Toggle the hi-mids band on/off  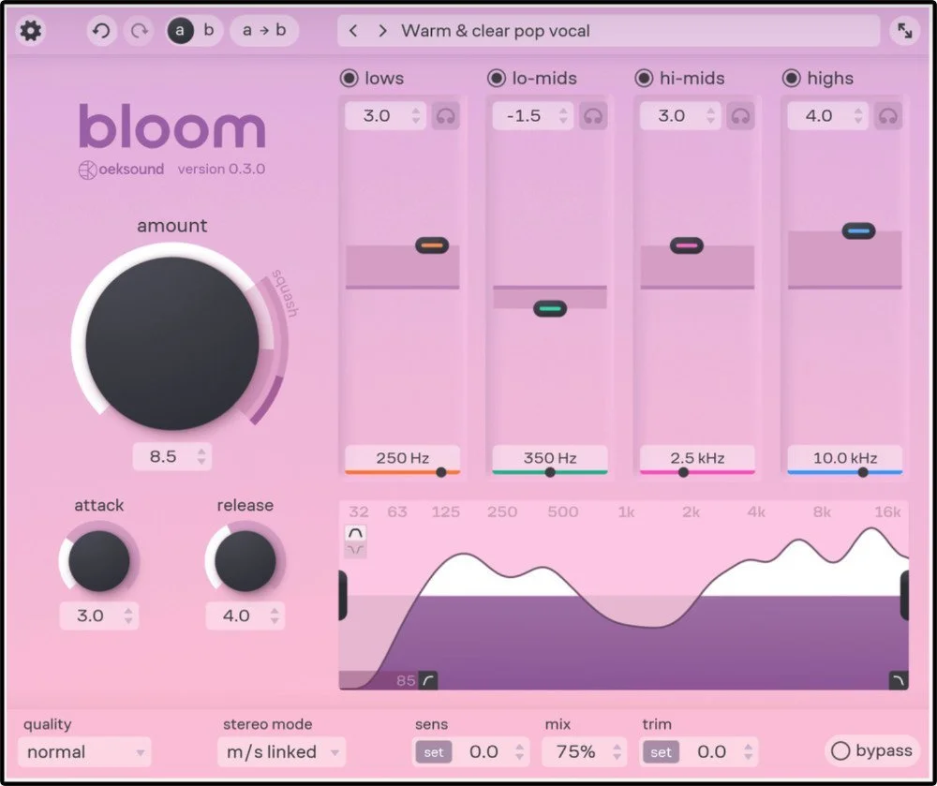point(644,79)
